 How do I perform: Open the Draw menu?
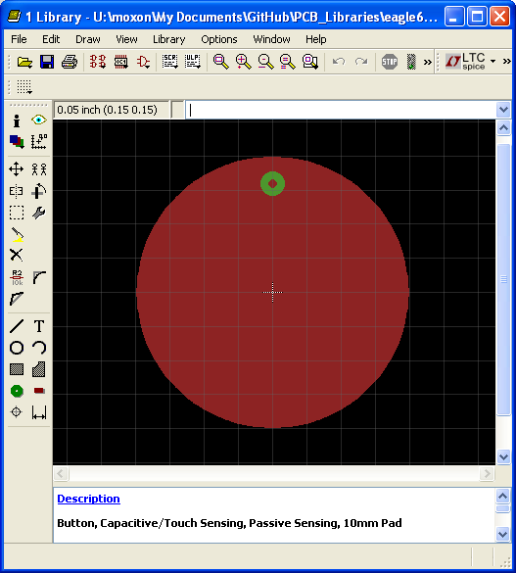pos(88,39)
